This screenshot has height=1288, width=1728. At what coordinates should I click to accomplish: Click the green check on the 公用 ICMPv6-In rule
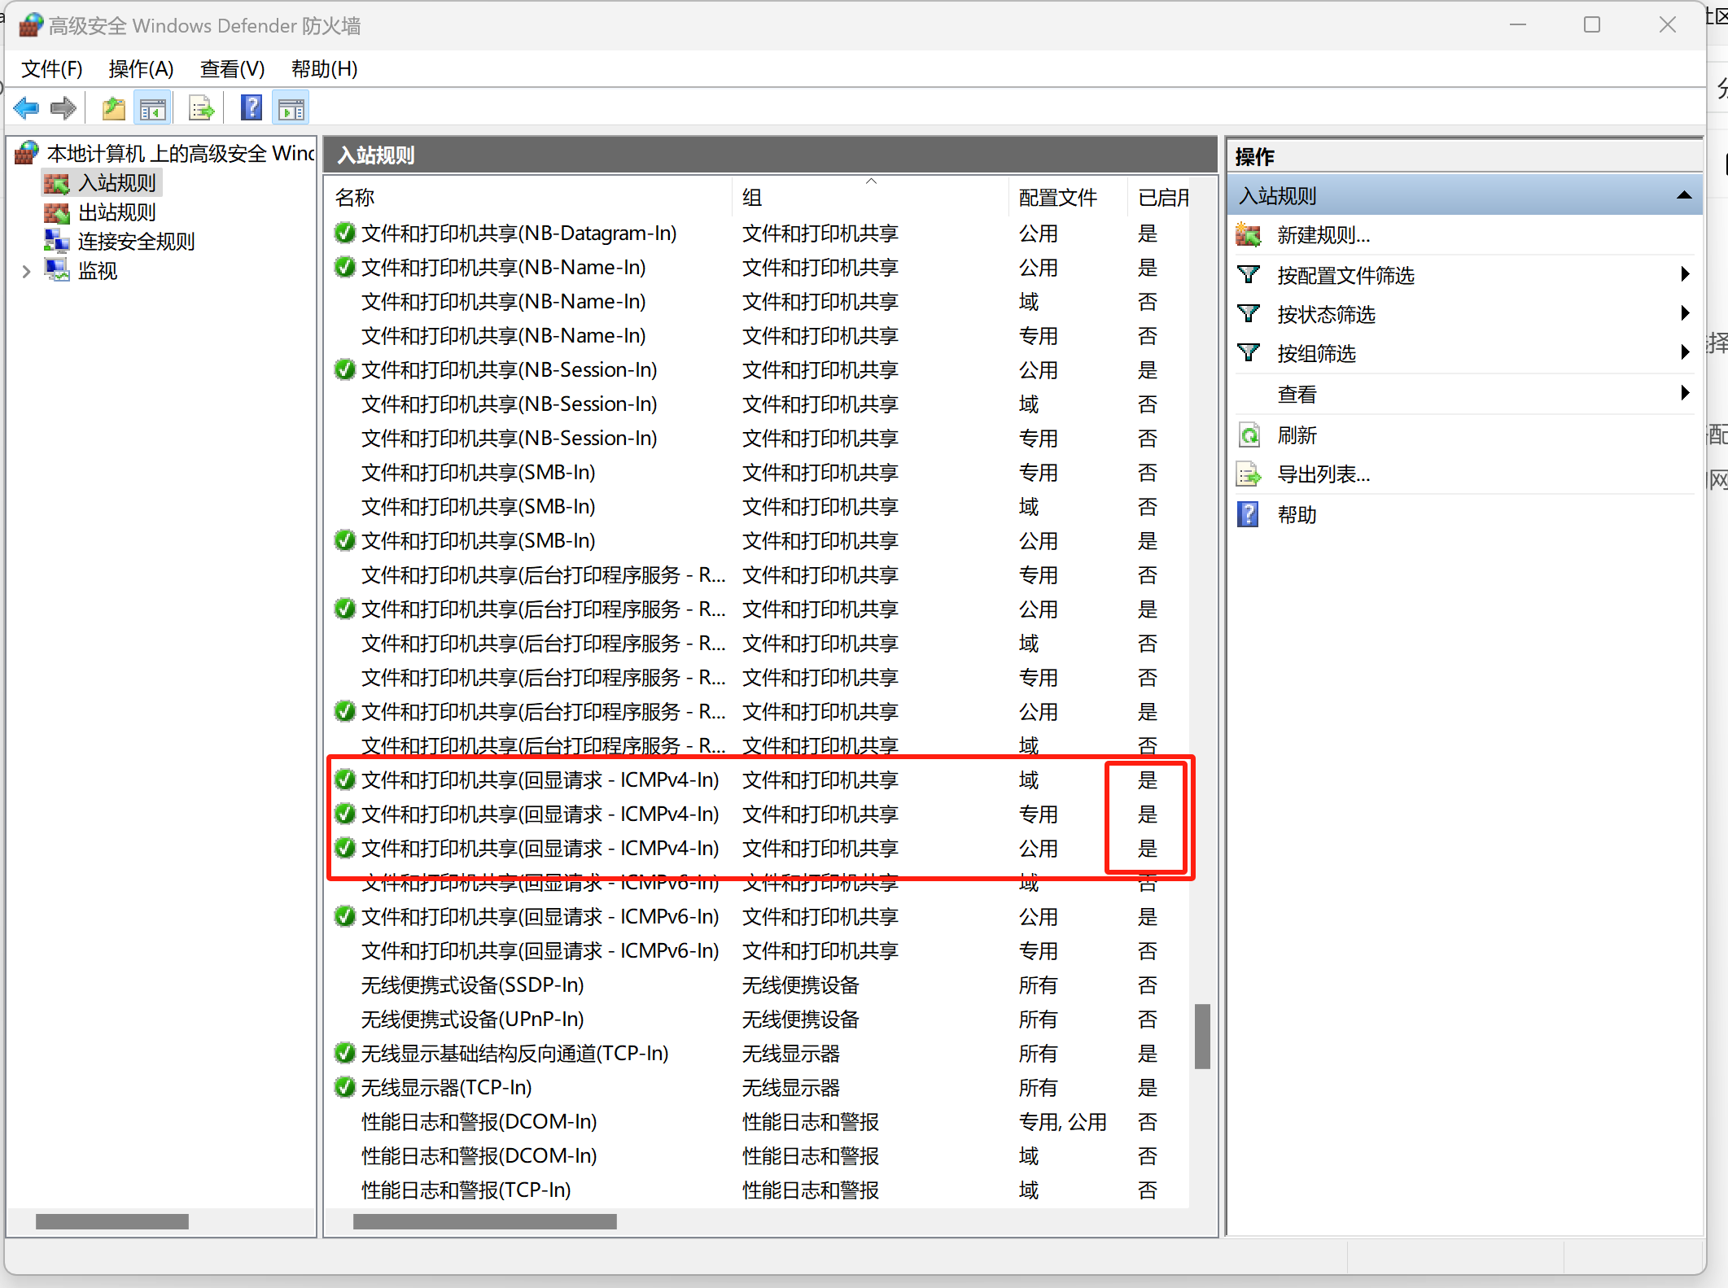(x=345, y=917)
